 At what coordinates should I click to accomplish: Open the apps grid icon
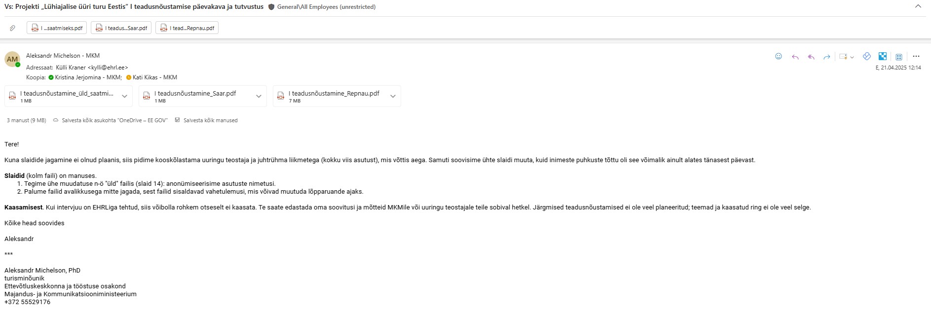(x=899, y=57)
